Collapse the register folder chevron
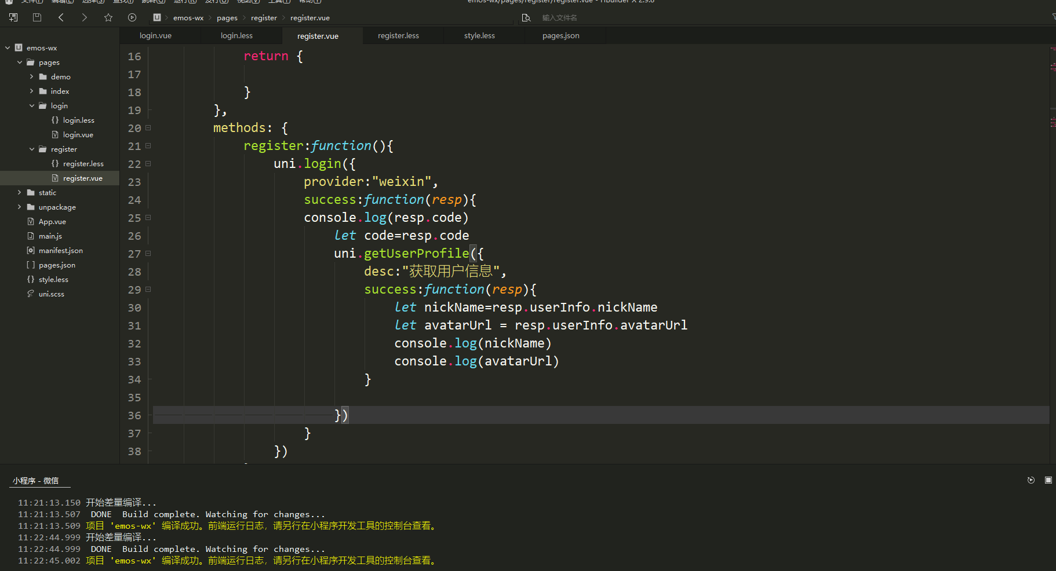Screen dimensions: 1056x571 (x=32, y=149)
